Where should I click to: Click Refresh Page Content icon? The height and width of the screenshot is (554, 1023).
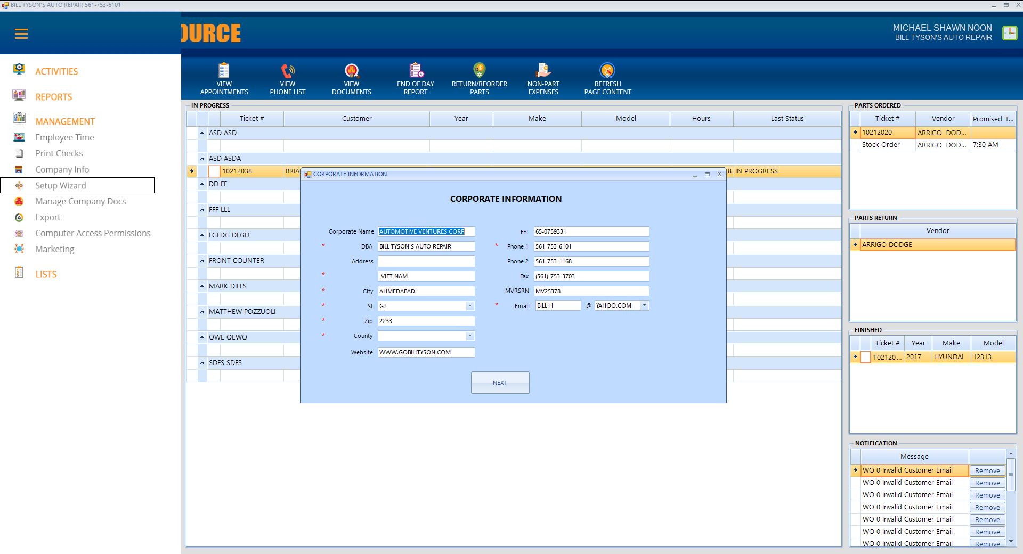[x=607, y=71]
